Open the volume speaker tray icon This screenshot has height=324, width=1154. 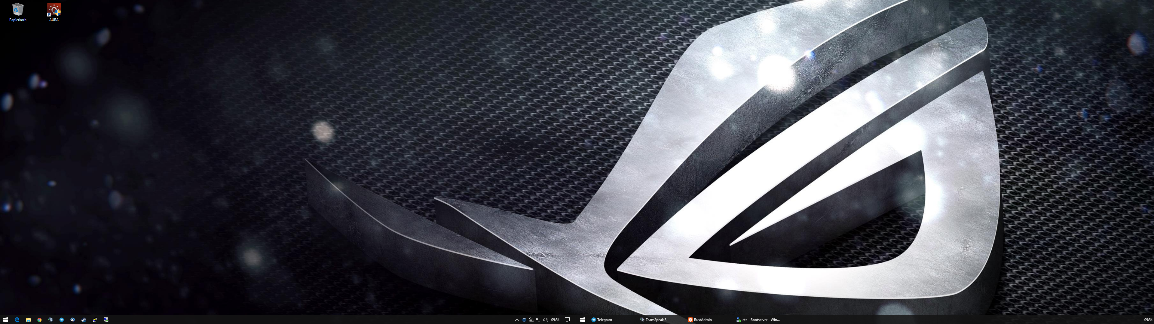coord(546,319)
